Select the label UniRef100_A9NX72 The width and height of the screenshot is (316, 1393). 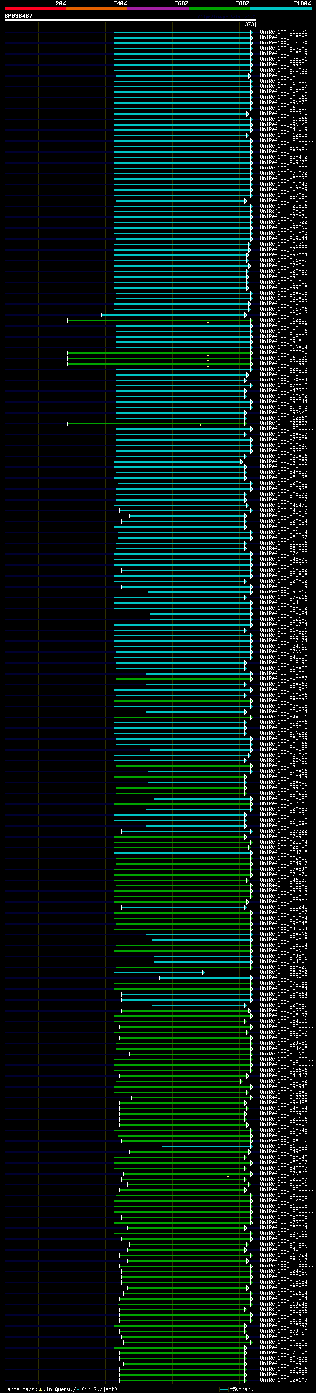[283, 102]
